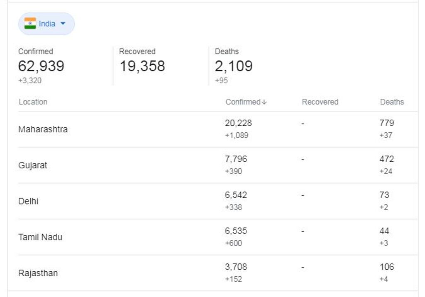This screenshot has width=425, height=297.
Task: Sort table by Recovered column
Action: (320, 102)
